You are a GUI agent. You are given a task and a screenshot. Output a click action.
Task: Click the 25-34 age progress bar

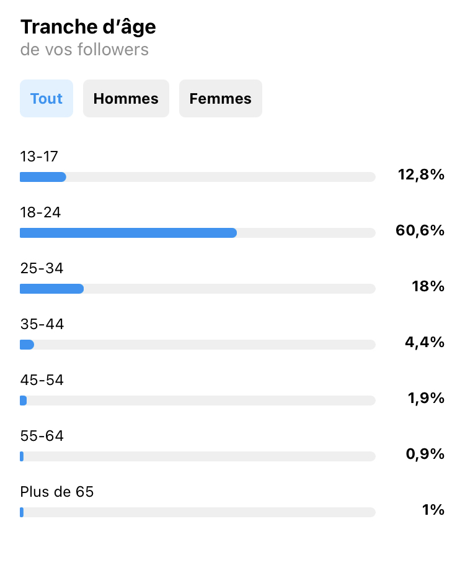tap(198, 289)
